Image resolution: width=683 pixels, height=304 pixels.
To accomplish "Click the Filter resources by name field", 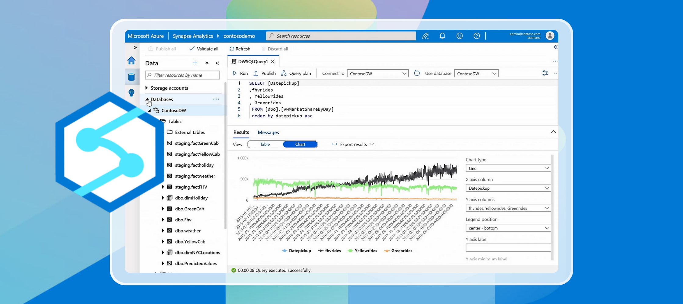I will pyautogui.click(x=183, y=75).
